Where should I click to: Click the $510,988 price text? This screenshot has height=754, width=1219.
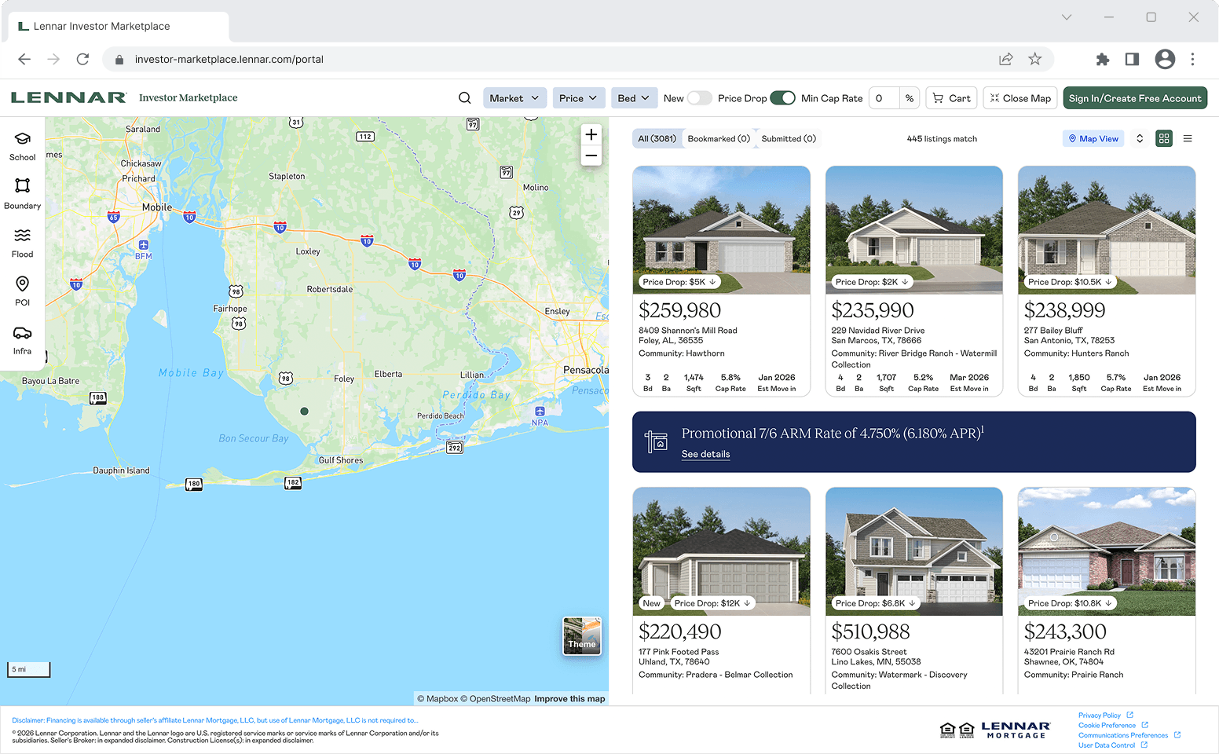coord(870,631)
